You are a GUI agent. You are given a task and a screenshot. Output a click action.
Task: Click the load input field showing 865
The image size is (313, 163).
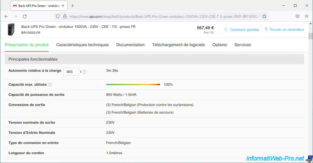pyautogui.click(x=71, y=72)
